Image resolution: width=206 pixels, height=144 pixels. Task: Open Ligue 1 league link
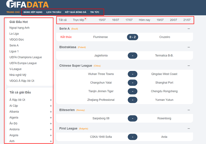point(14,51)
